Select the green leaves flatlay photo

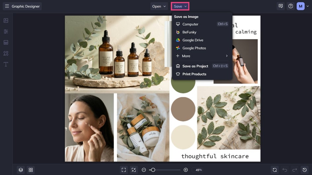pyautogui.click(x=229, y=117)
